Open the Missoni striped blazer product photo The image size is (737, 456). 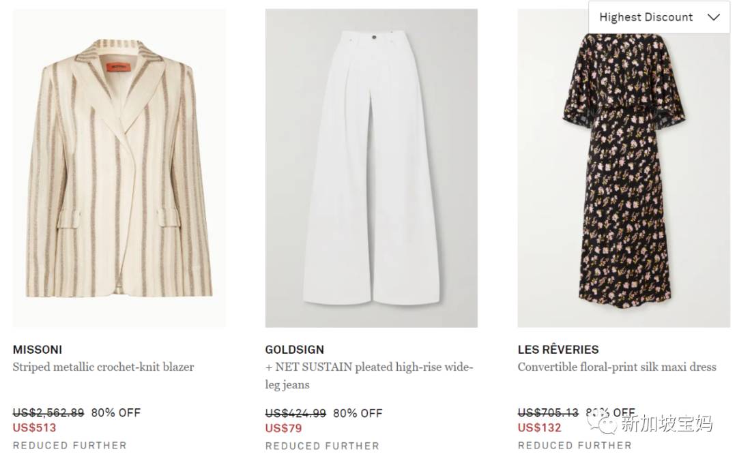coord(119,167)
